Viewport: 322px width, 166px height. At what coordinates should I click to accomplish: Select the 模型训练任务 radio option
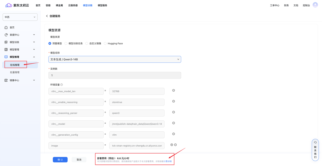point(66,43)
